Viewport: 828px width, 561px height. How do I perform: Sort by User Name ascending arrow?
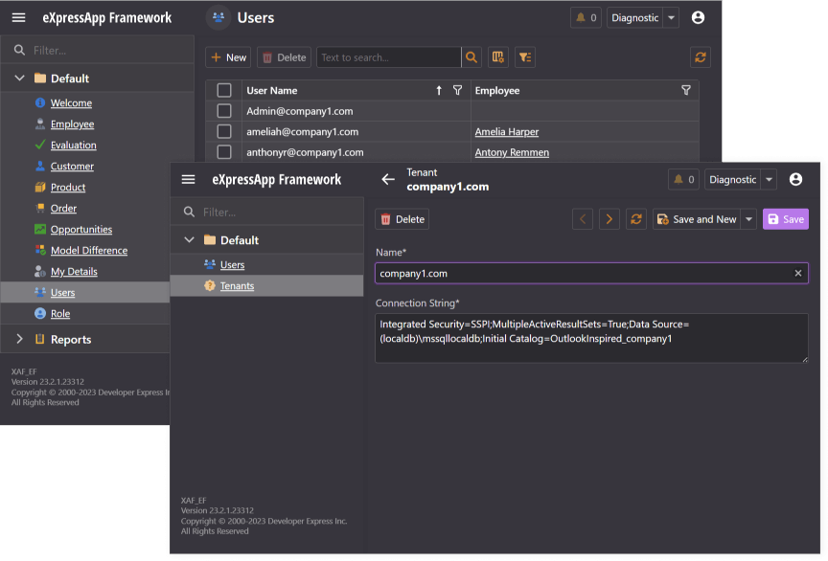coord(439,90)
